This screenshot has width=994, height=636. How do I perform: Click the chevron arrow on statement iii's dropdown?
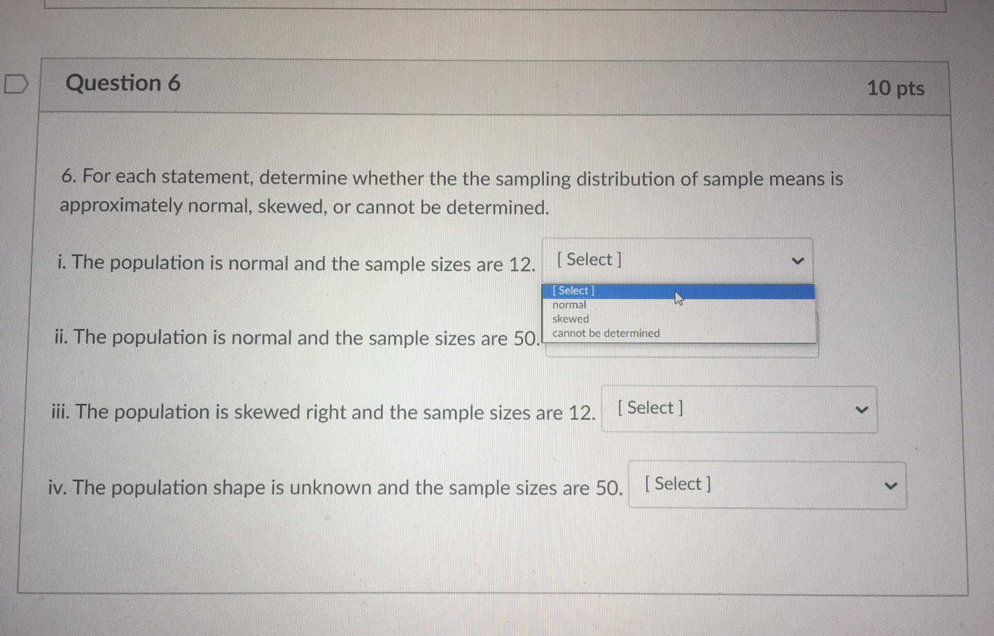pos(861,409)
